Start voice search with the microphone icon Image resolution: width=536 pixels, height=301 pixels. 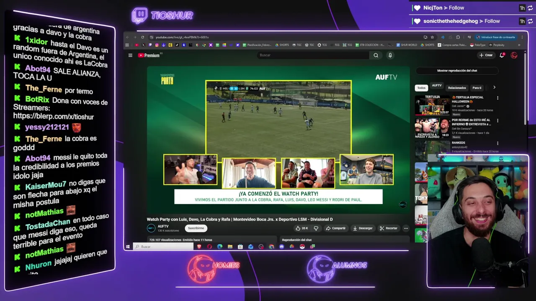pyautogui.click(x=390, y=55)
